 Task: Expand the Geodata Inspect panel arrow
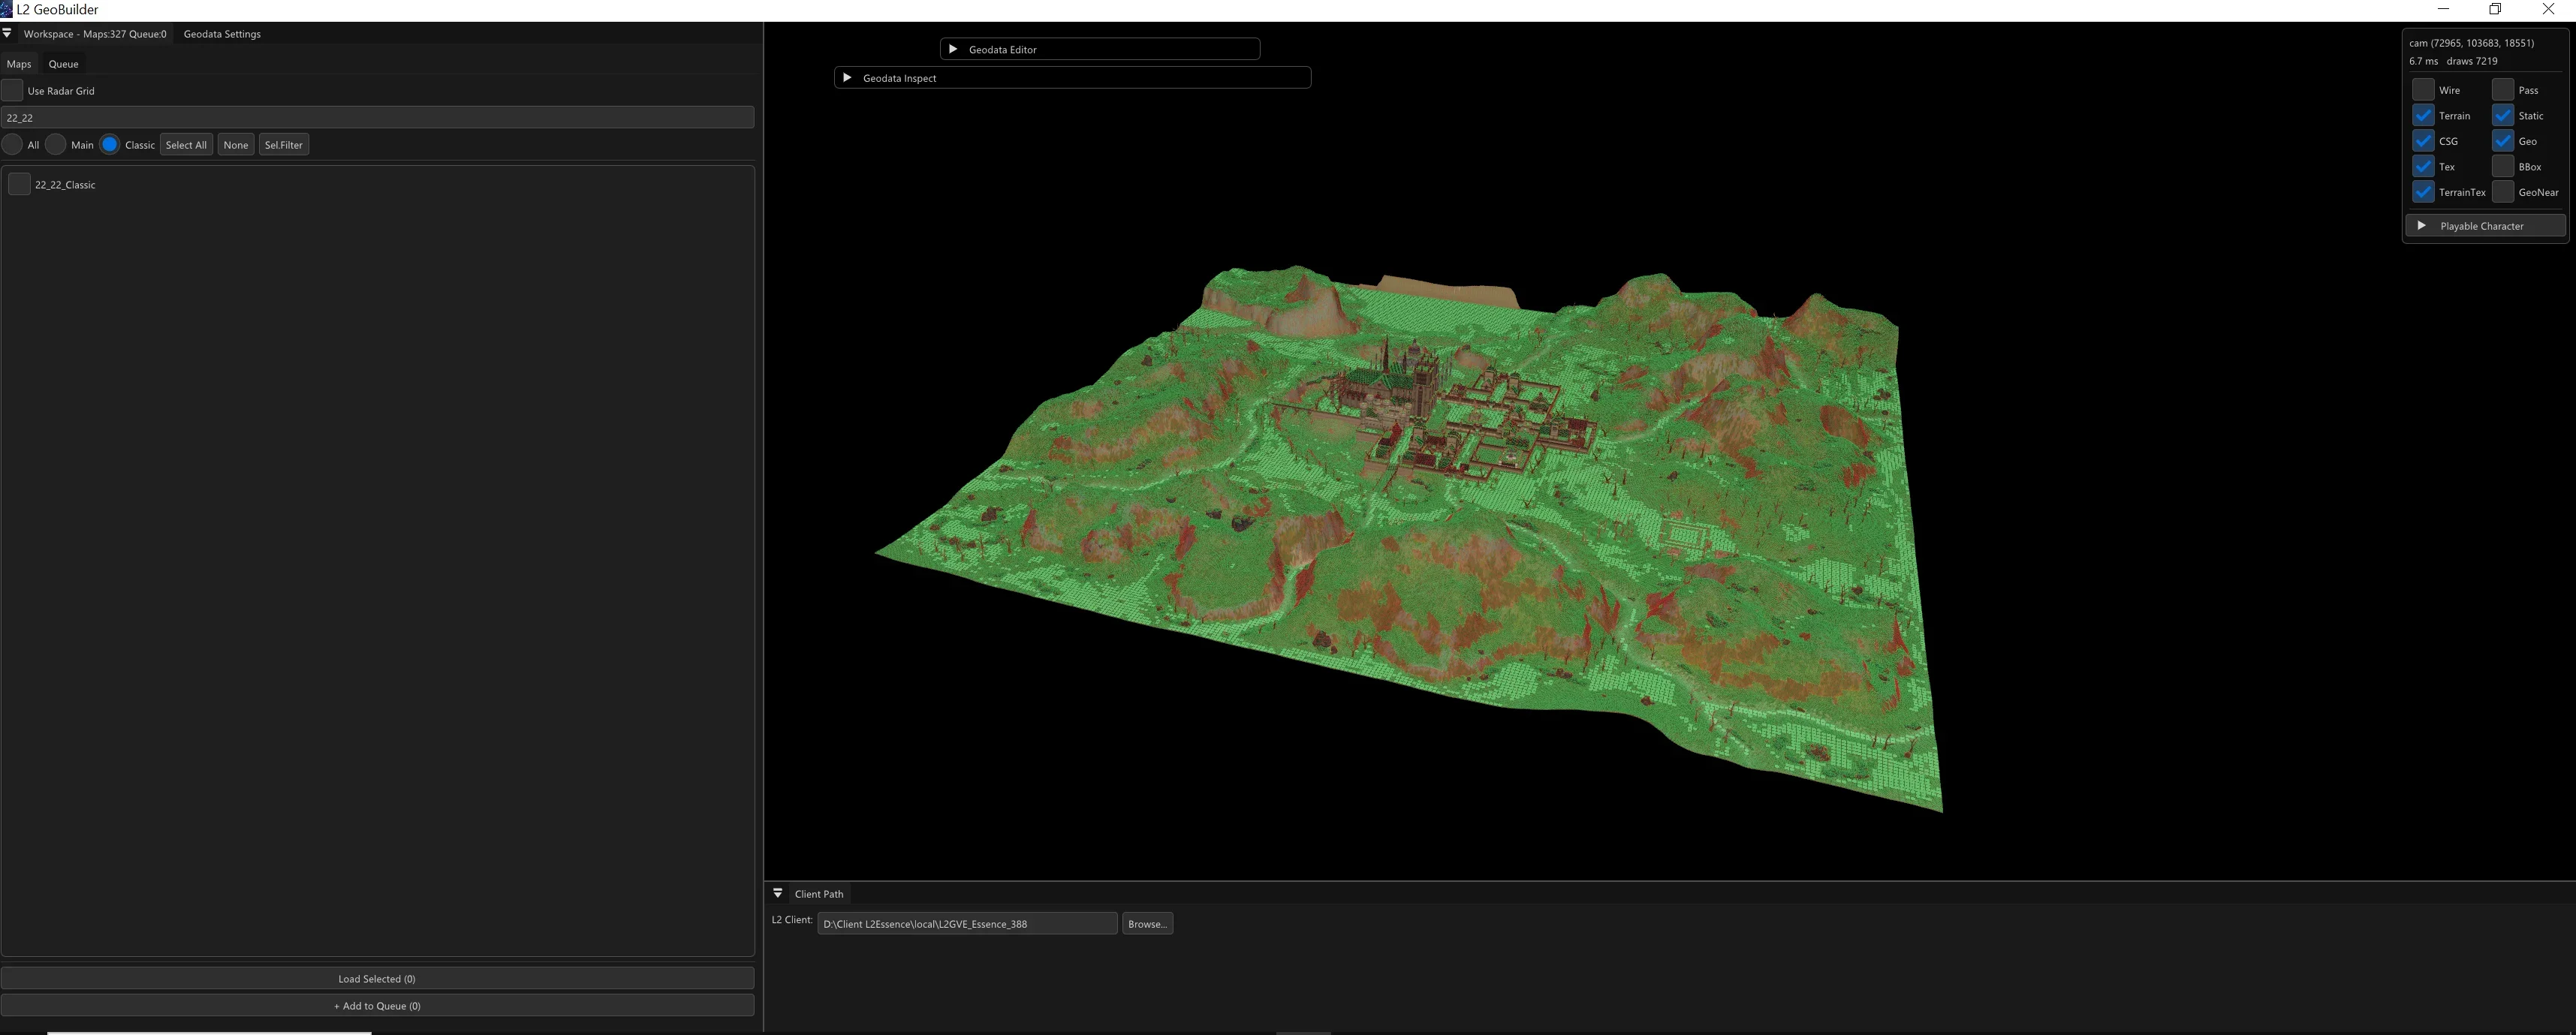847,78
